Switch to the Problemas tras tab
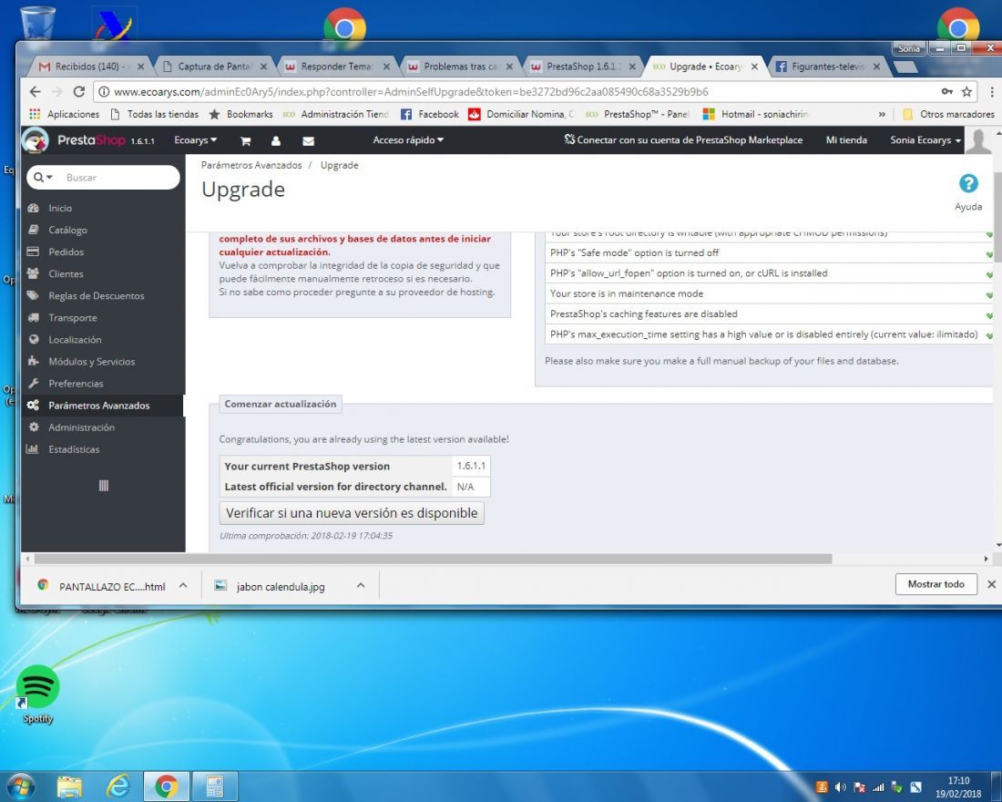 point(459,67)
